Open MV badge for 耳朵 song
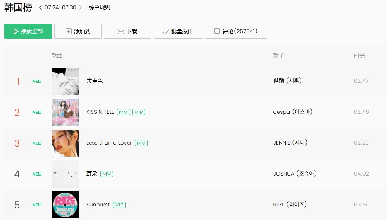Screen dimensions: 387x220 tap(107, 174)
